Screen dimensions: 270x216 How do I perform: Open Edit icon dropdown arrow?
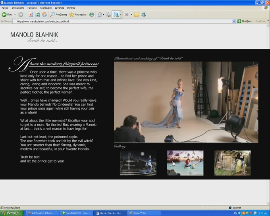pyautogui.click(x=131, y=15)
